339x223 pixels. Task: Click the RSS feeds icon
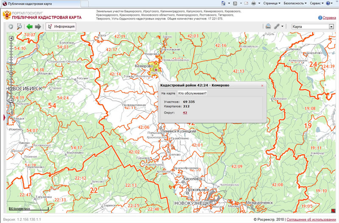pos(235,3)
